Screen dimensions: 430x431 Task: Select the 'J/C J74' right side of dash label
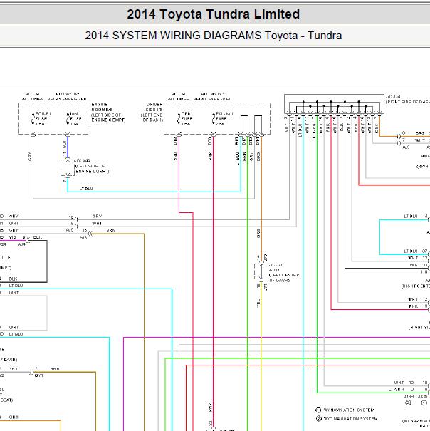click(408, 99)
